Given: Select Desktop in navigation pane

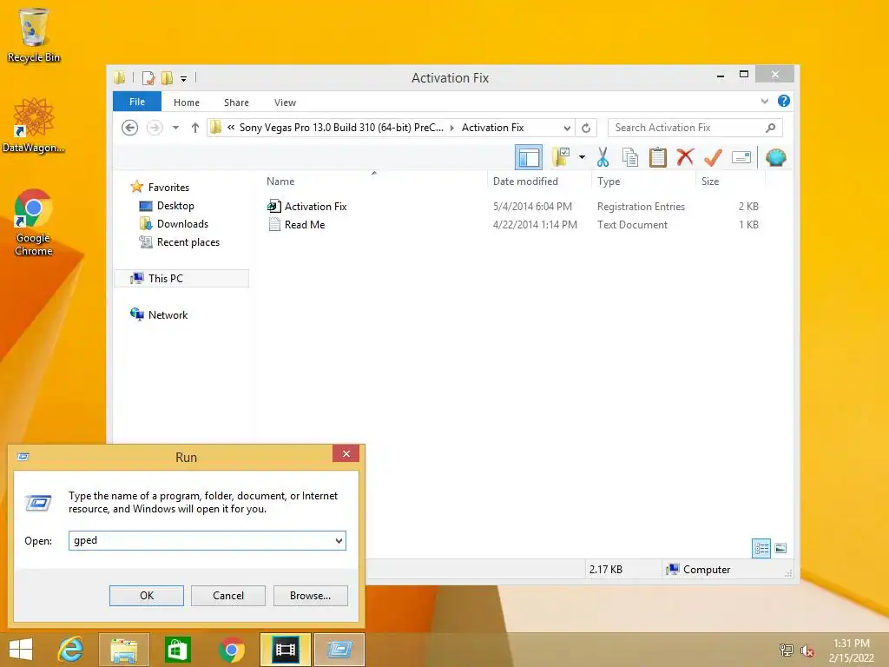Looking at the screenshot, I should point(175,206).
